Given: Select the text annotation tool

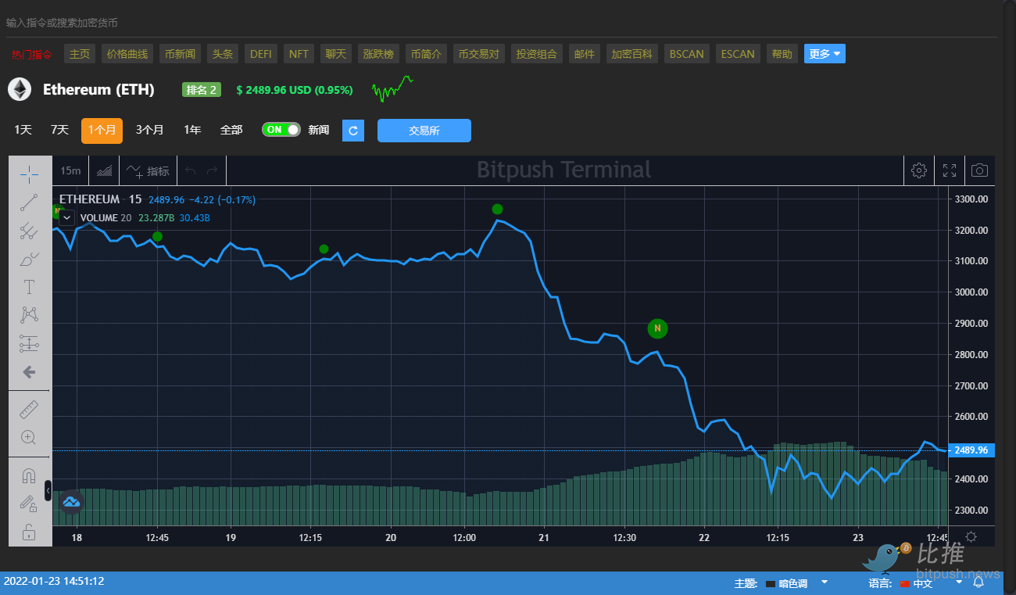Looking at the screenshot, I should tap(29, 287).
